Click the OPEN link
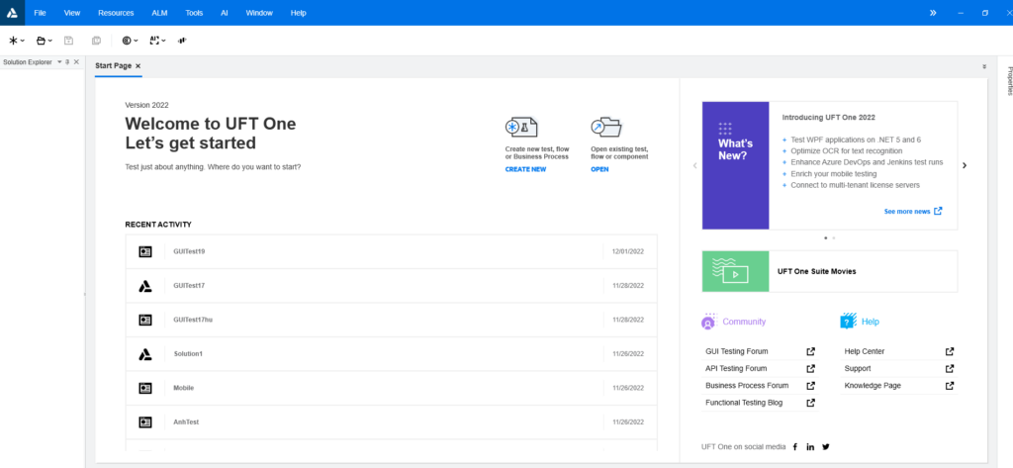1013x468 pixels. [x=599, y=169]
